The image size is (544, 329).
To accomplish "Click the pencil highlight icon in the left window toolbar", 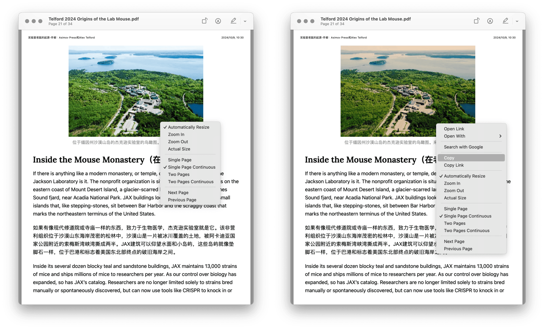I will pos(233,21).
